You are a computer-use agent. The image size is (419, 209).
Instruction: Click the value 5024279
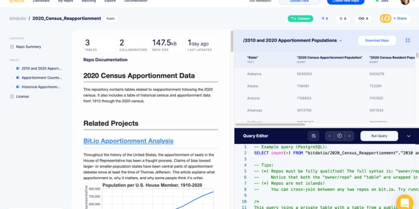point(377,74)
